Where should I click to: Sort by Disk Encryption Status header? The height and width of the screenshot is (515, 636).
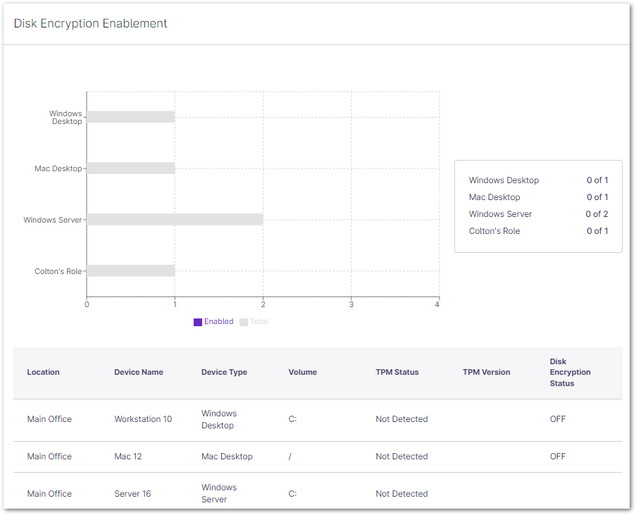click(570, 373)
